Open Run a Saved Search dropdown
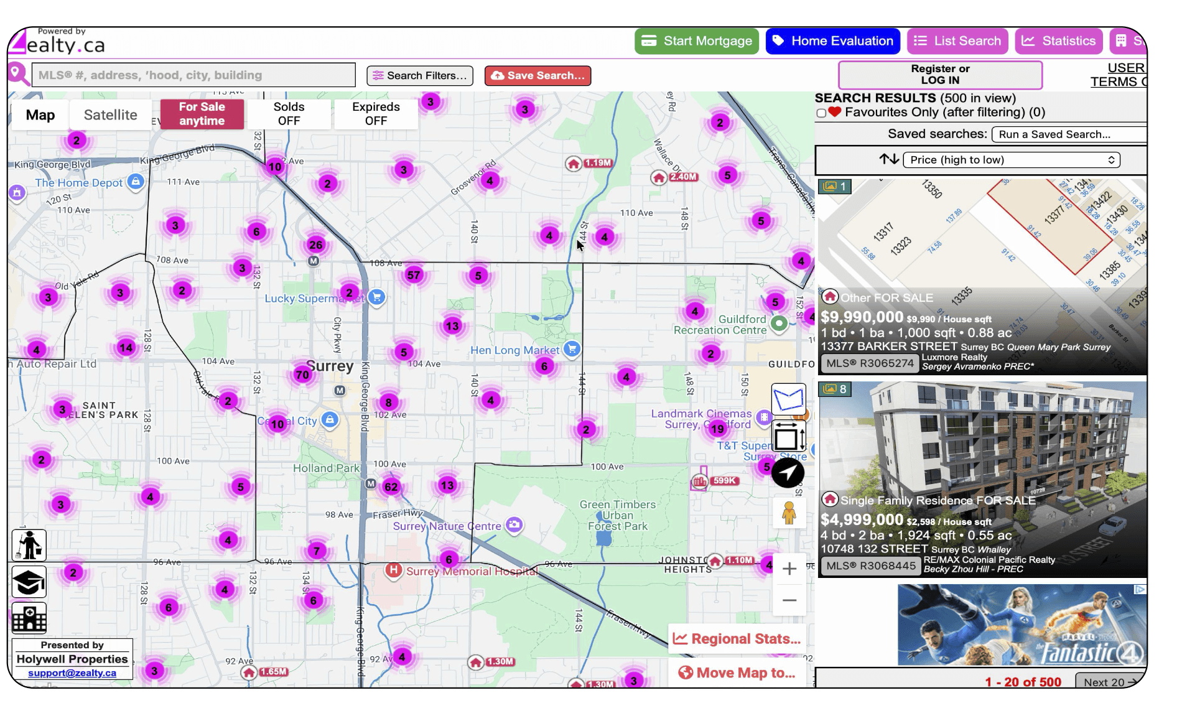Image resolution: width=1182 pixels, height=703 pixels. pos(1069,134)
